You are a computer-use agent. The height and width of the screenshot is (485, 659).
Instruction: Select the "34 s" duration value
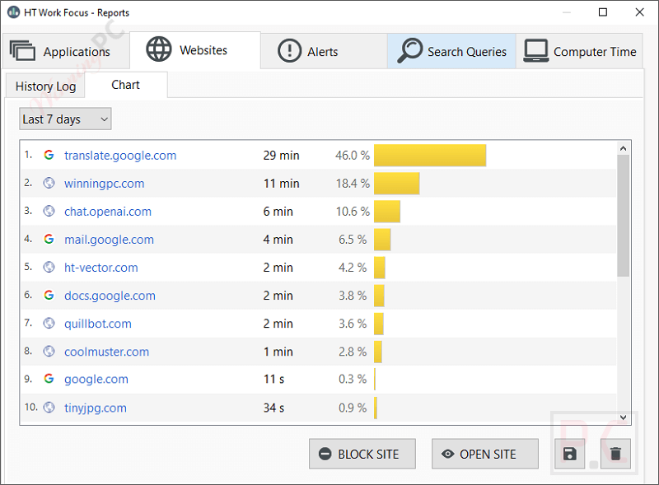[273, 408]
